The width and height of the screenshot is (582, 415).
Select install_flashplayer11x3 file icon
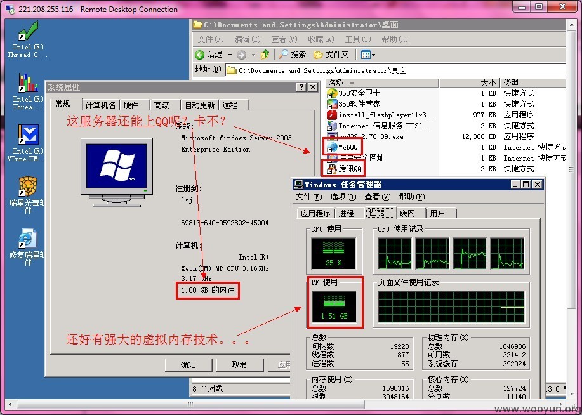point(332,115)
